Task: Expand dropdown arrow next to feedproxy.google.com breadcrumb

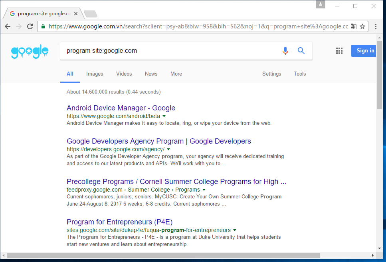Action: click(x=204, y=190)
